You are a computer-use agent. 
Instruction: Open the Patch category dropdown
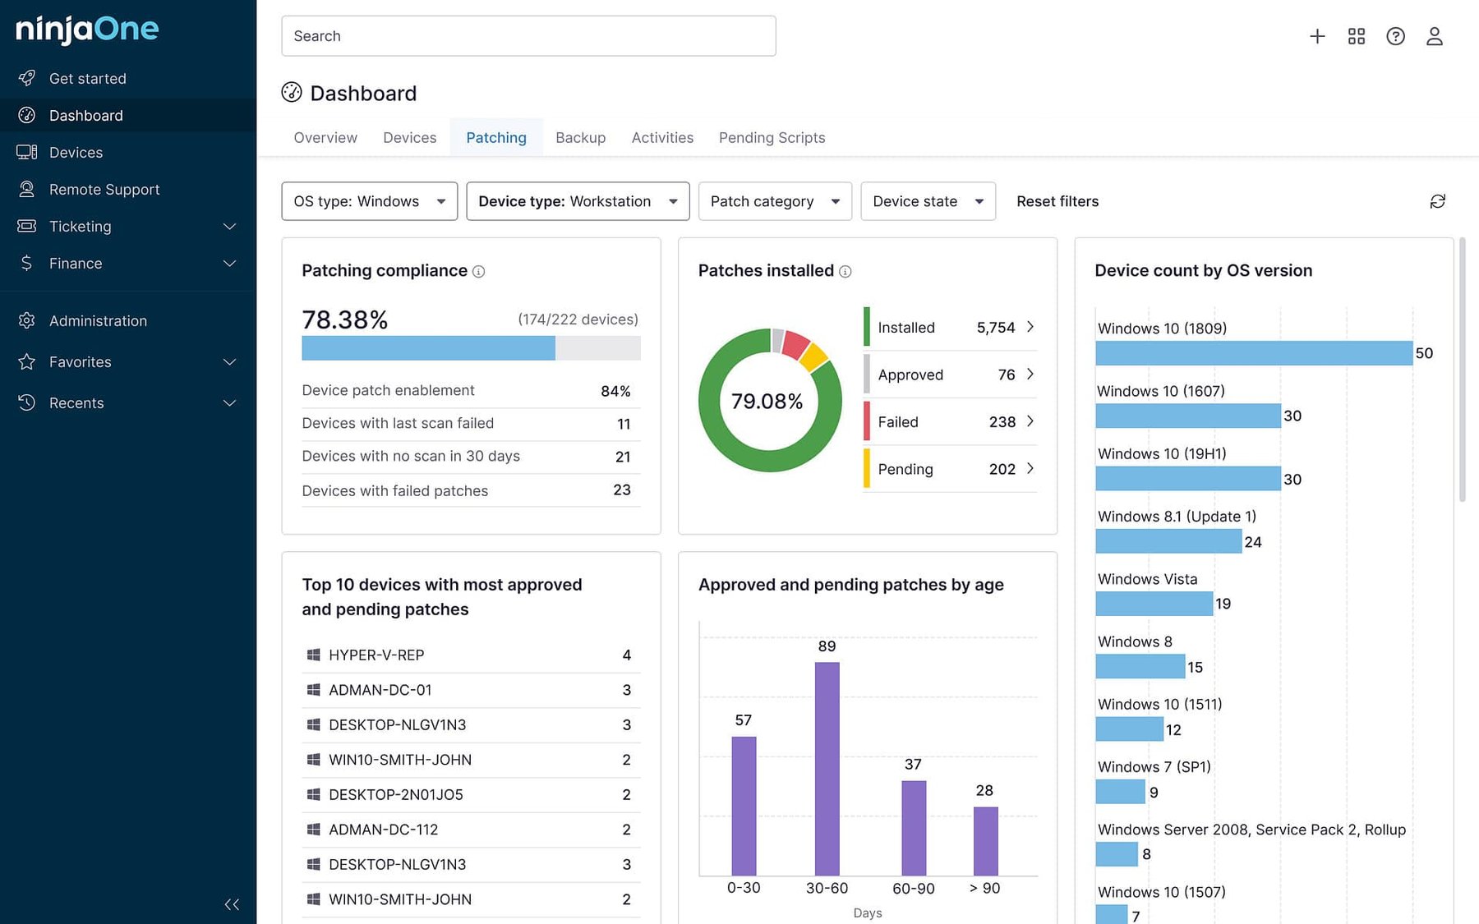click(773, 201)
